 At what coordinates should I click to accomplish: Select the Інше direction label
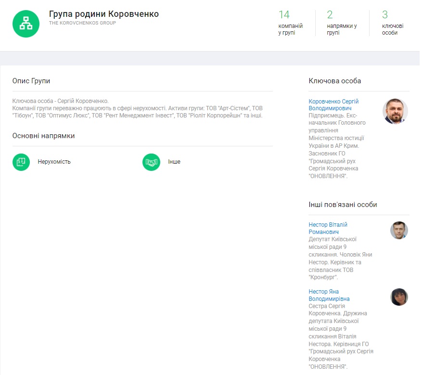tap(174, 162)
